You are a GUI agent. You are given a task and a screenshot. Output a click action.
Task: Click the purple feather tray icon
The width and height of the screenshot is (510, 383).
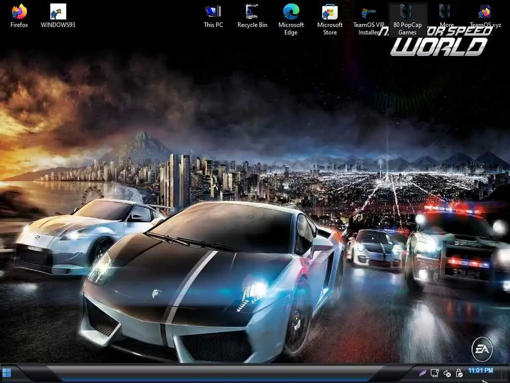point(422,373)
